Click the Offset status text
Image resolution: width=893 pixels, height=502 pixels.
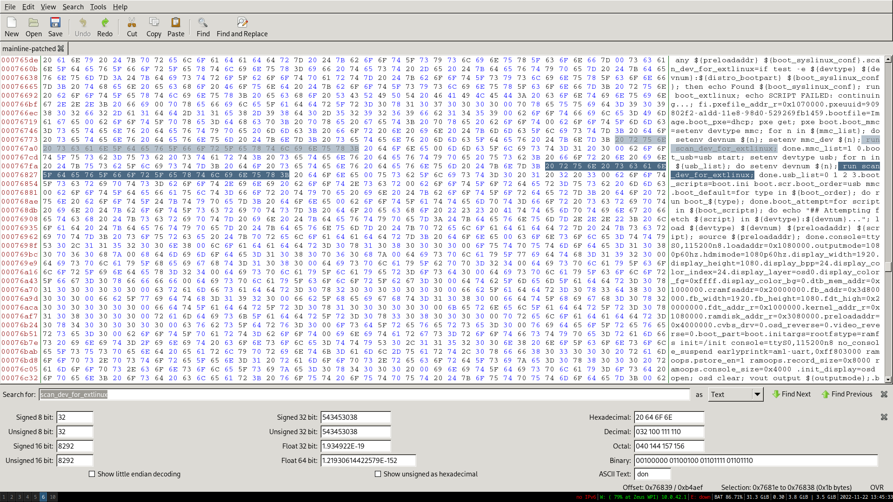pos(663,488)
